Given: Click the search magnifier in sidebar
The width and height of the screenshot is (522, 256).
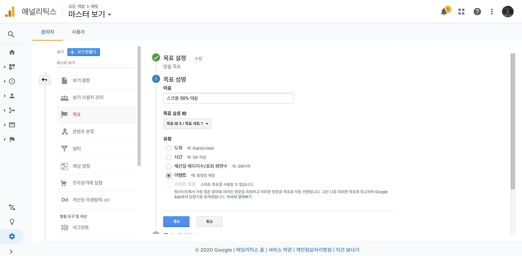Looking at the screenshot, I should (11, 34).
